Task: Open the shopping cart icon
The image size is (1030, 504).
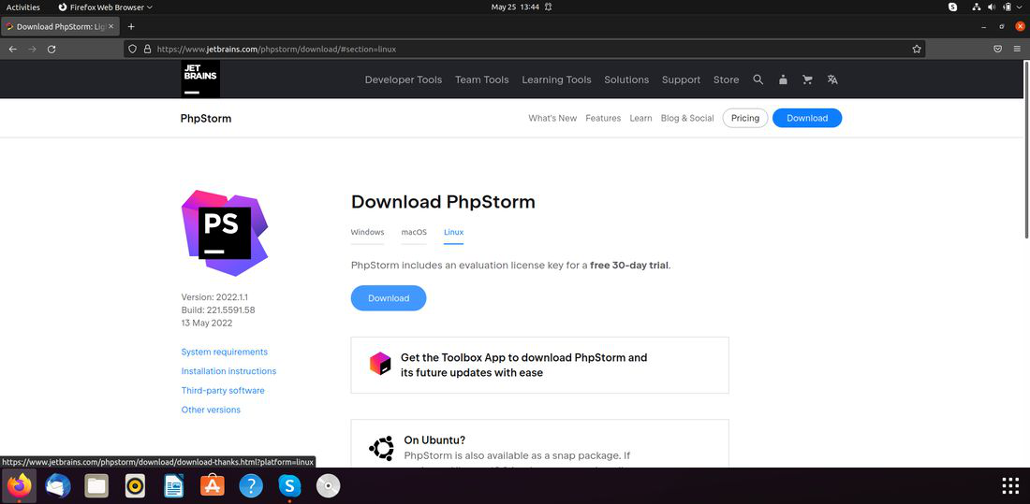Action: (x=807, y=79)
